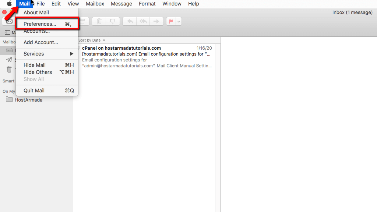Choose Add Account… menu entry
377x212 pixels.
click(x=47, y=42)
